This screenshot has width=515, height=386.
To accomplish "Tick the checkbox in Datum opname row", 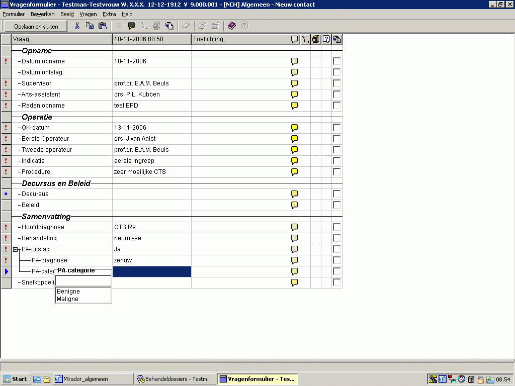I will tap(336, 61).
